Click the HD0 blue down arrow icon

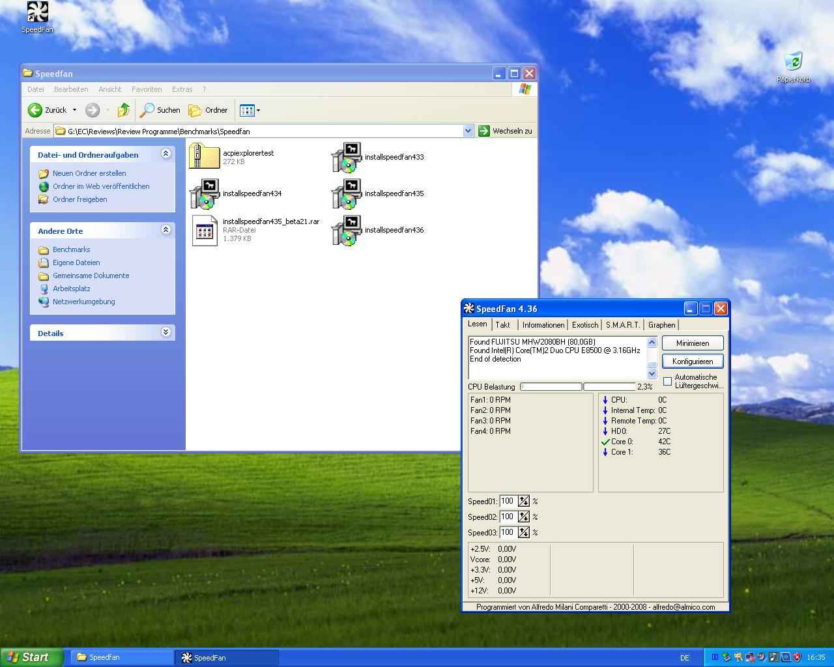605,431
